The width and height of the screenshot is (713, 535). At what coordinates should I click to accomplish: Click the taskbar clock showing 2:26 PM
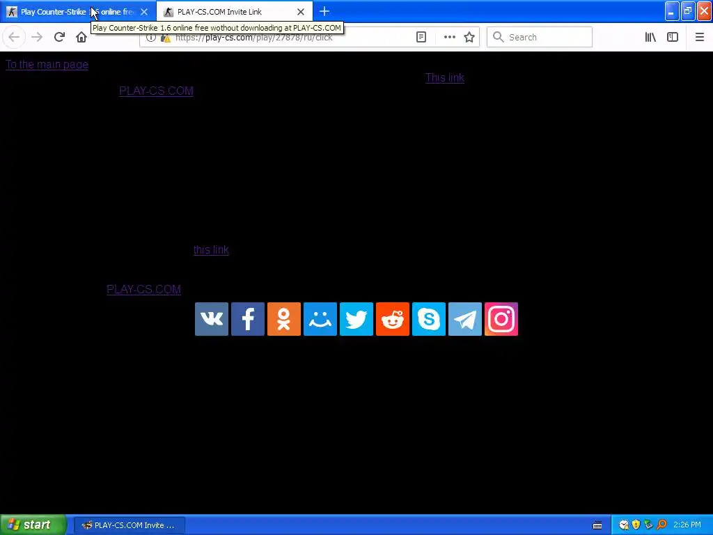(x=687, y=525)
